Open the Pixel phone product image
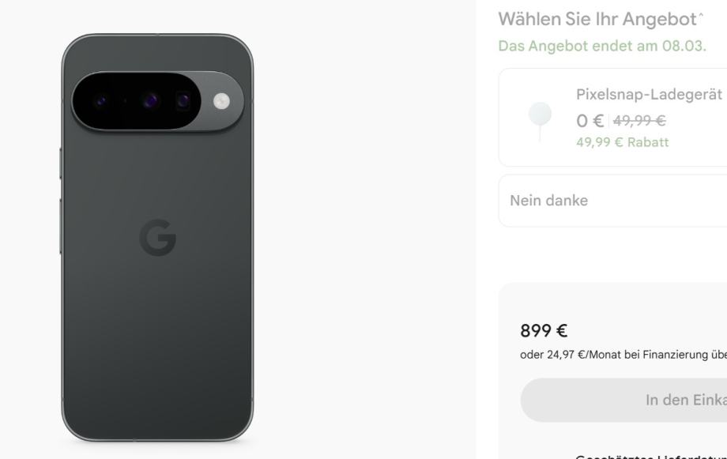727x459 pixels. click(157, 237)
